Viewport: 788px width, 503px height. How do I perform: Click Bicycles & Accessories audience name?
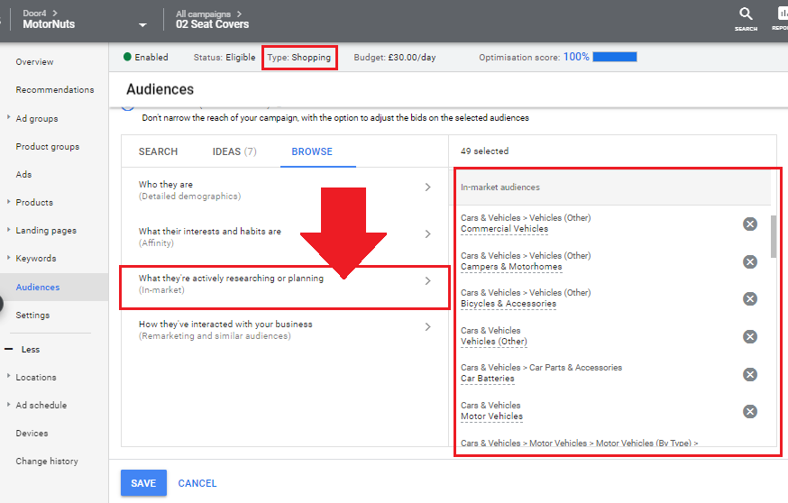point(509,304)
